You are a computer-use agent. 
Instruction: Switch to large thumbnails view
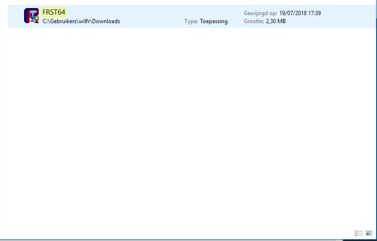pyautogui.click(x=369, y=233)
